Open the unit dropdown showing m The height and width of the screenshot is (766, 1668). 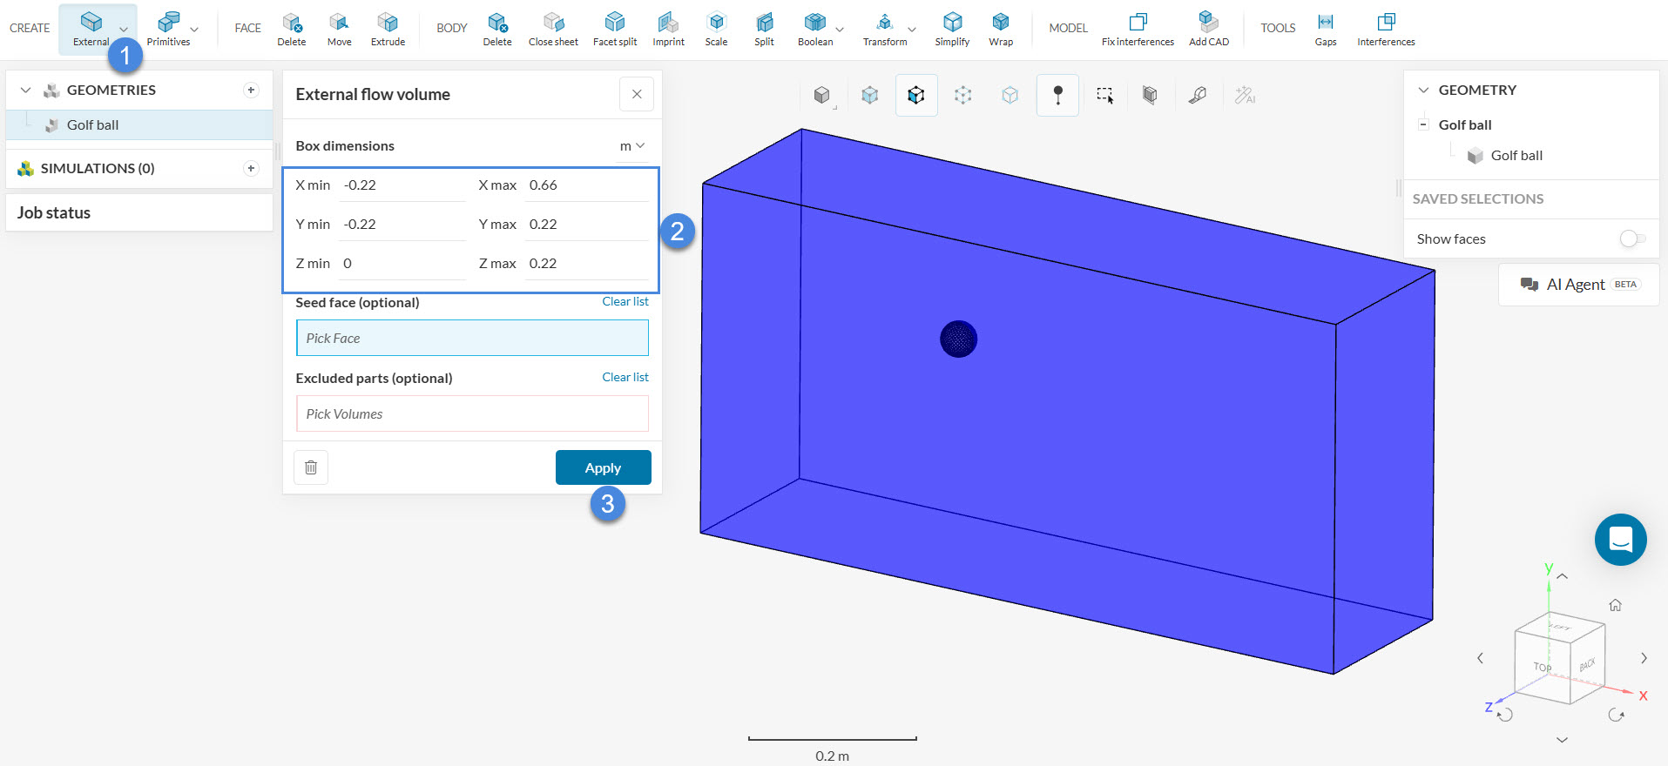(632, 146)
